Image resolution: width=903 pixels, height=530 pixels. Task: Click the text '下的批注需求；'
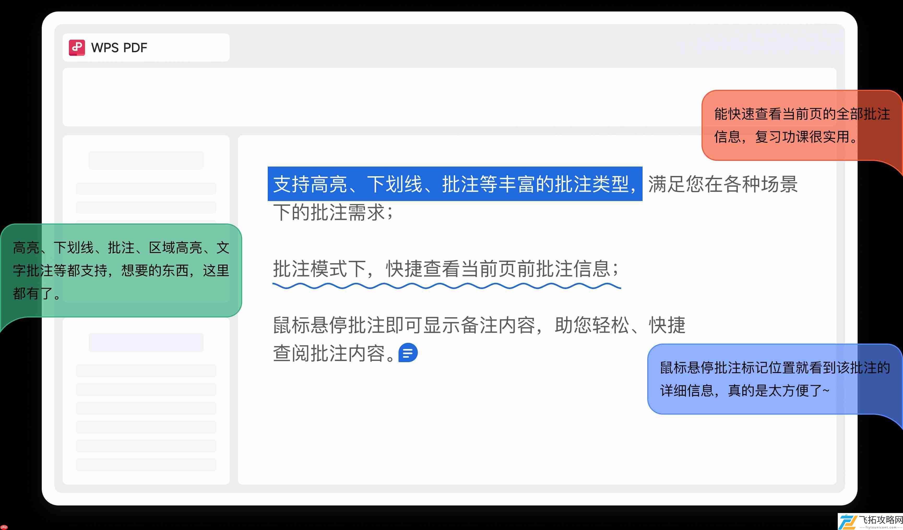tap(333, 212)
